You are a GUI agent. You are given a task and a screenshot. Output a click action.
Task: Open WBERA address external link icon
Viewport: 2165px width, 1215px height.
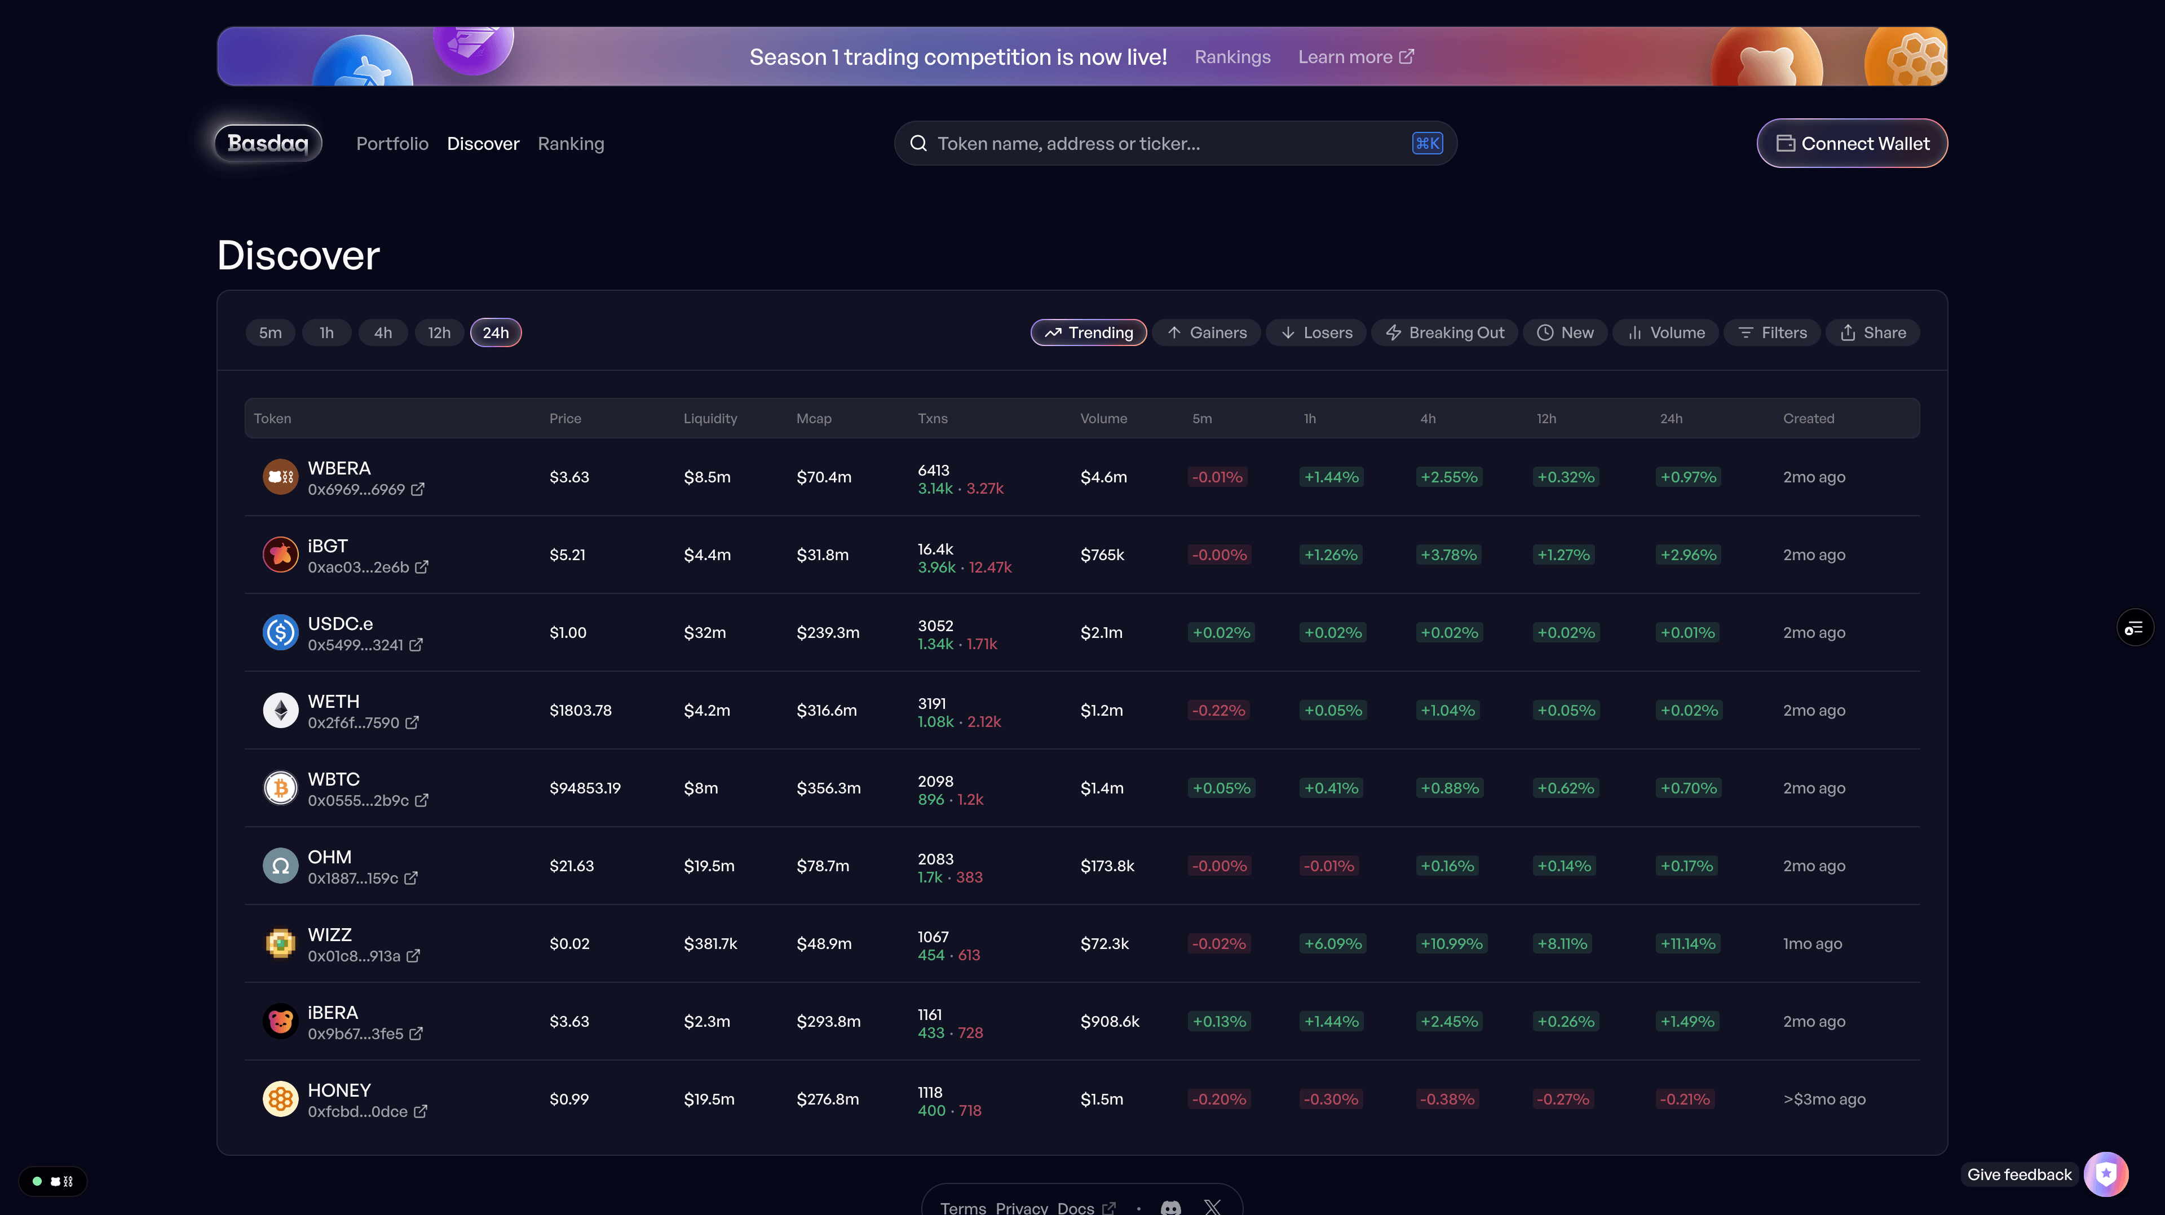click(418, 489)
